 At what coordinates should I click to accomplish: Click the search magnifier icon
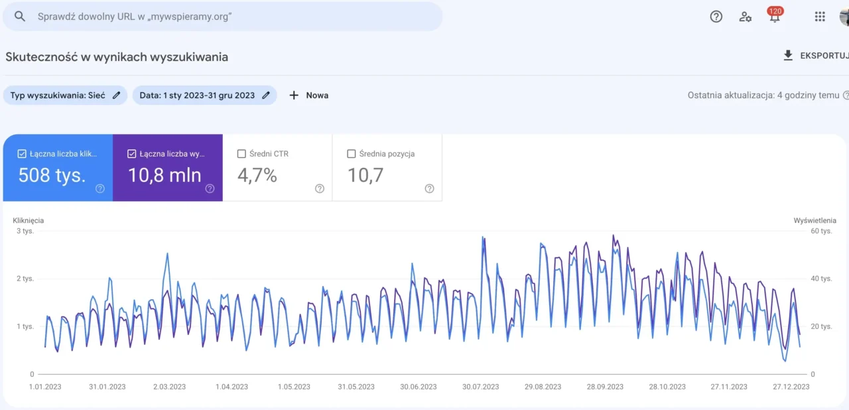tap(20, 17)
